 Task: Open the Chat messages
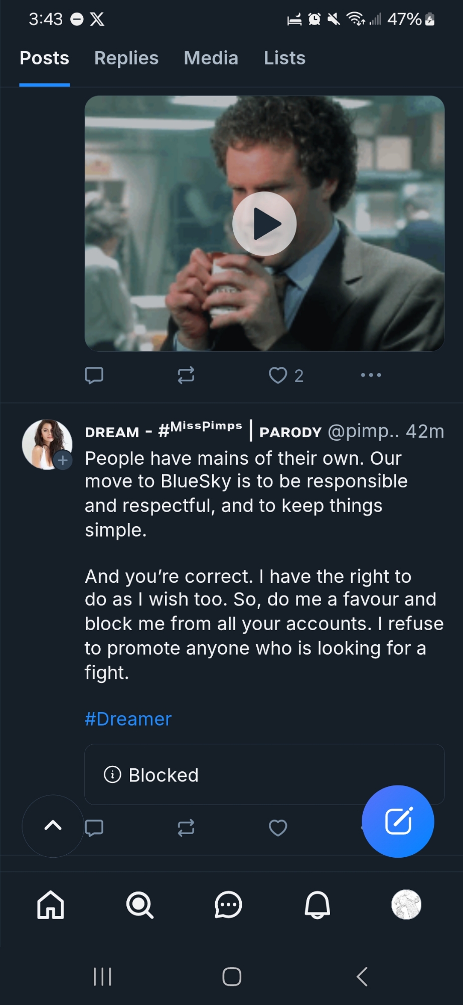click(228, 905)
